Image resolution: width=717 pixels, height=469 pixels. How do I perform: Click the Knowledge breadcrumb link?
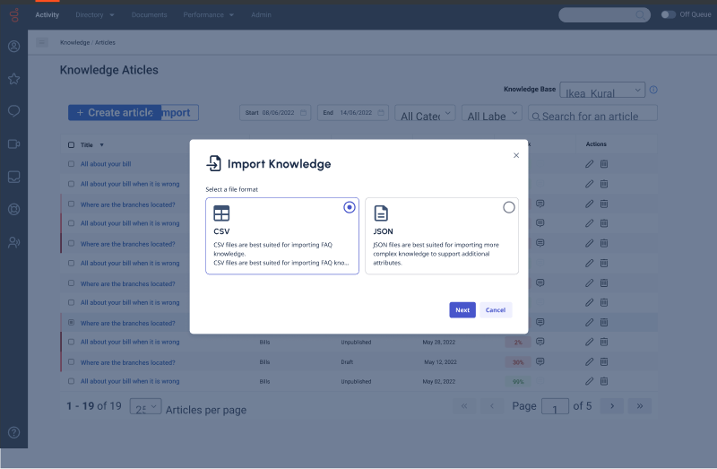(74, 42)
